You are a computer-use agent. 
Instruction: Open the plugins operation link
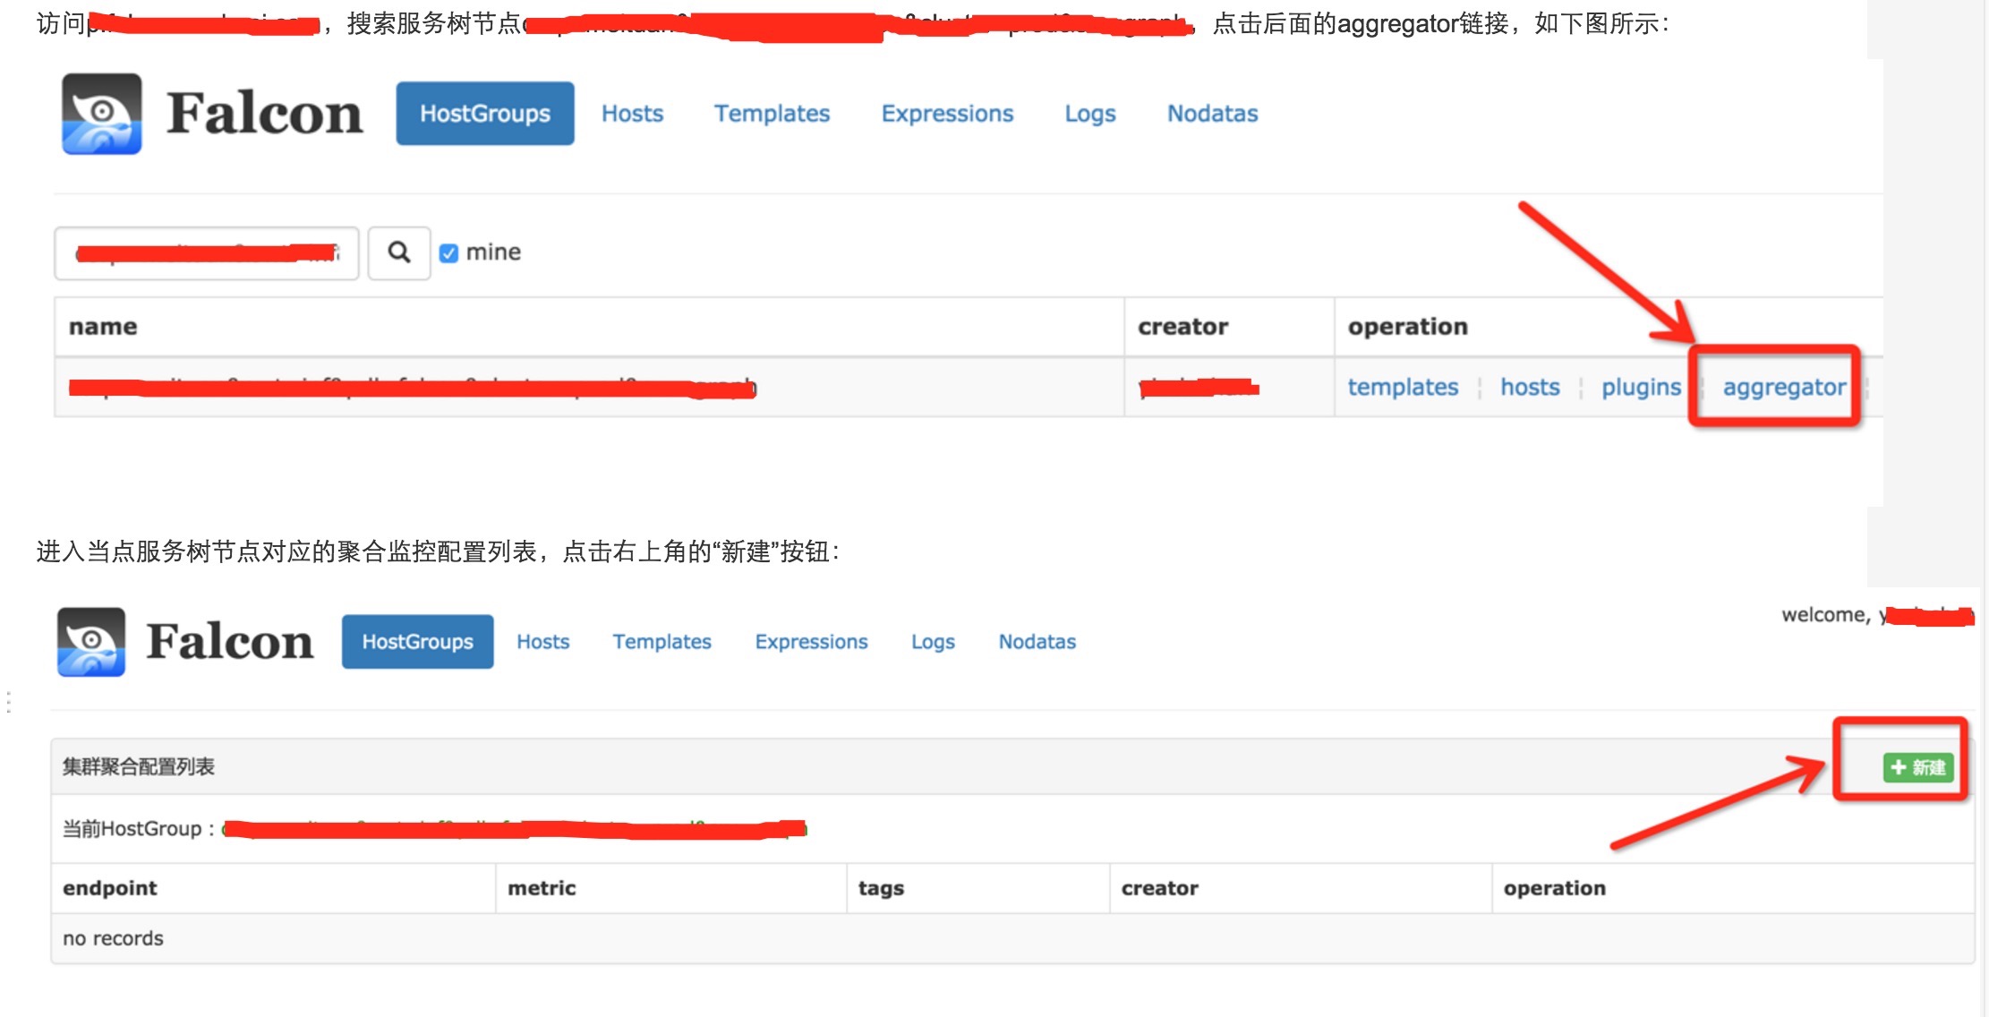(x=1640, y=387)
